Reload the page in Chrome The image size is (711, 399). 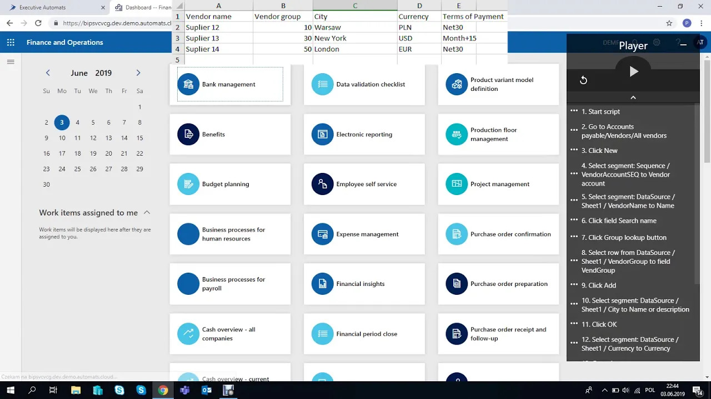[38, 23]
